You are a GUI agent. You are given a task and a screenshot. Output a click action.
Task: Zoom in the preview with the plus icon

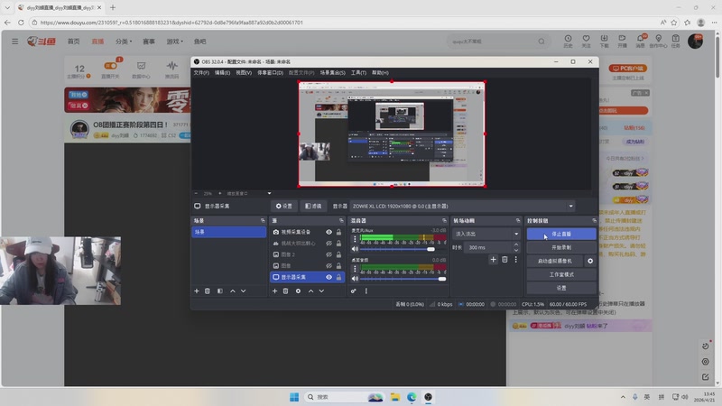(x=219, y=193)
